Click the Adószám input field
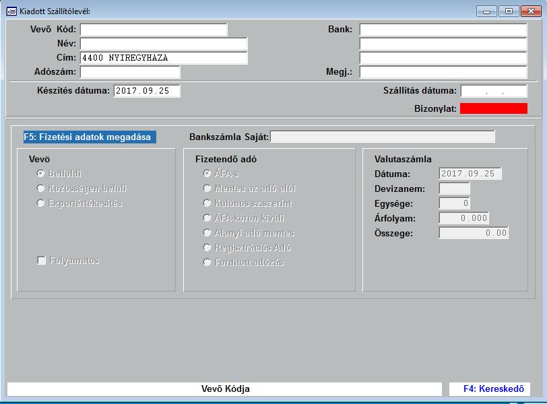547x404 pixels. pos(130,72)
